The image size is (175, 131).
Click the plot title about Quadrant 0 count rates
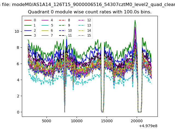(x=89, y=12)
